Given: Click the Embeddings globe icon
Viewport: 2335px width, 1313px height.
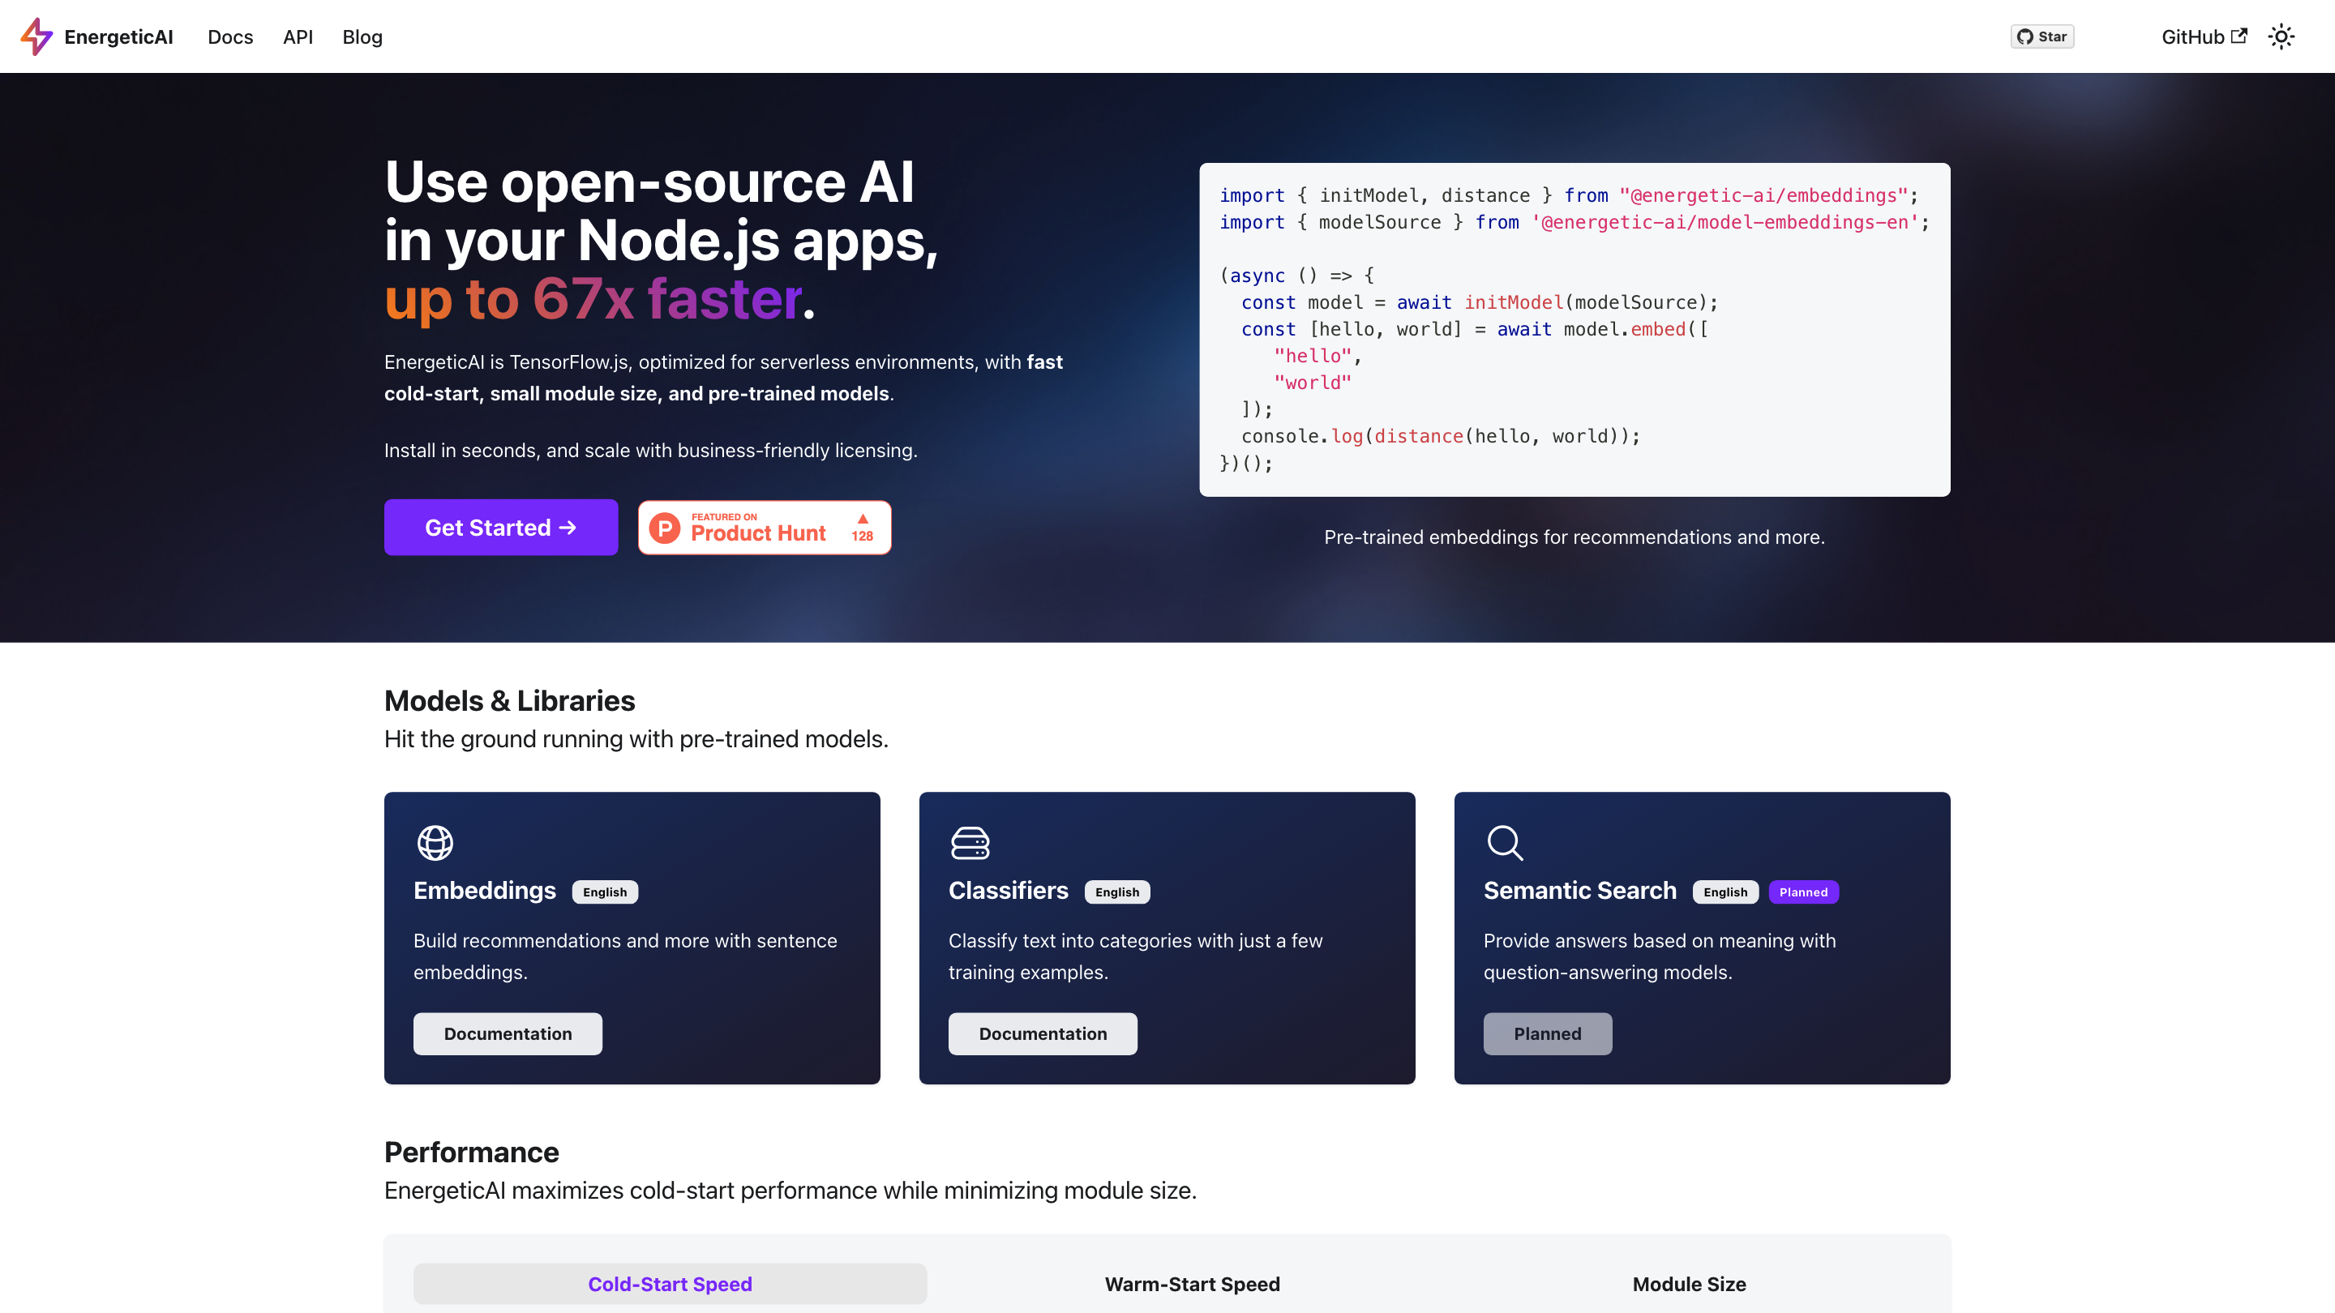Looking at the screenshot, I should coord(435,843).
